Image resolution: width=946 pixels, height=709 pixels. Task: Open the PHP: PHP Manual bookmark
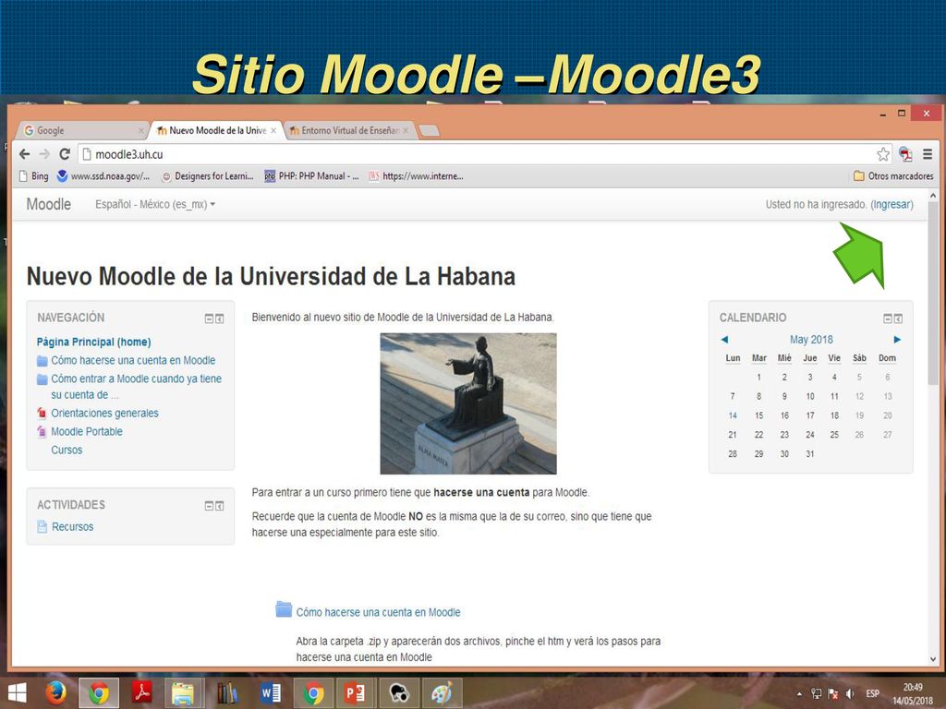[x=311, y=176]
